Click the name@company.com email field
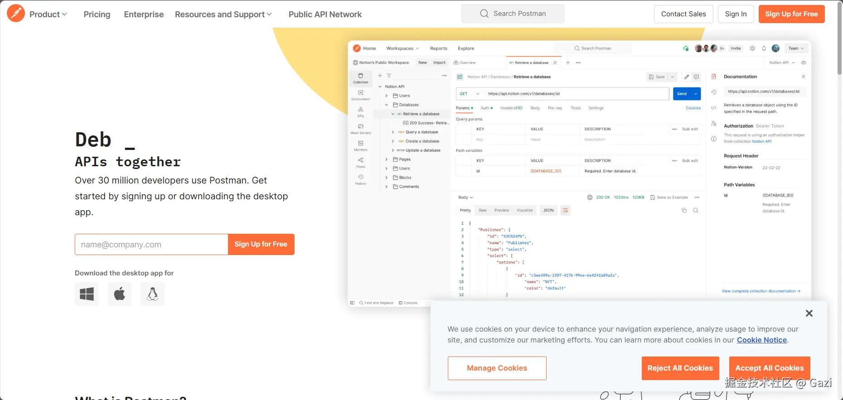 151,245
